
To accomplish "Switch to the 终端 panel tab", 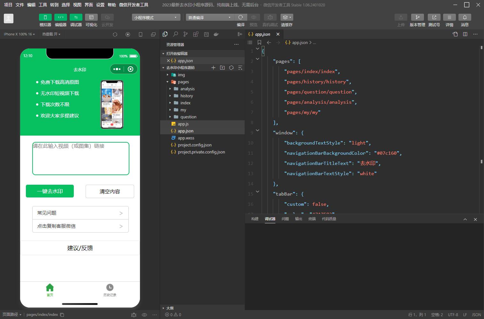I will pos(312,219).
